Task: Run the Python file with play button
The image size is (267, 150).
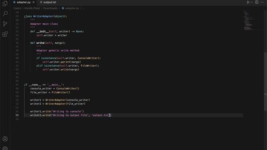Action: click(248, 2)
